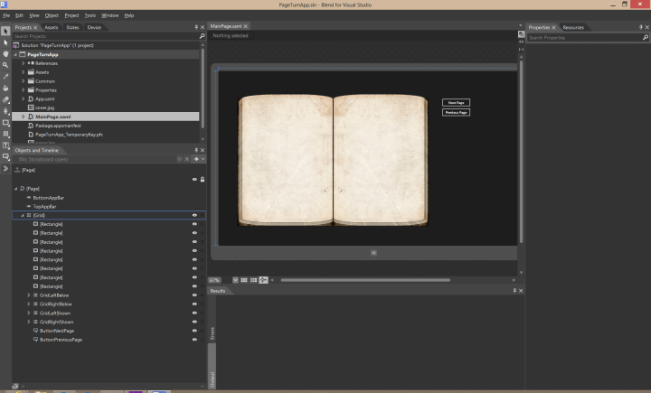
Task: Open the Project menu
Action: [x=71, y=15]
